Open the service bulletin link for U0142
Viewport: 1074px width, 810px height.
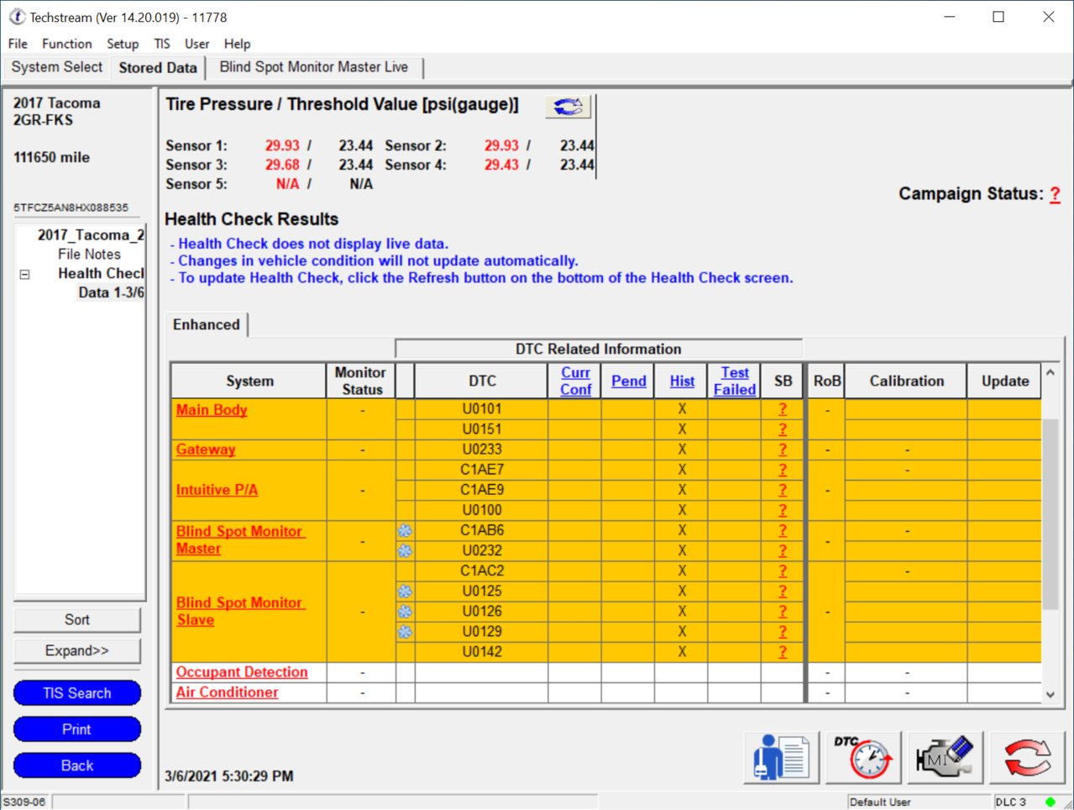pos(783,652)
